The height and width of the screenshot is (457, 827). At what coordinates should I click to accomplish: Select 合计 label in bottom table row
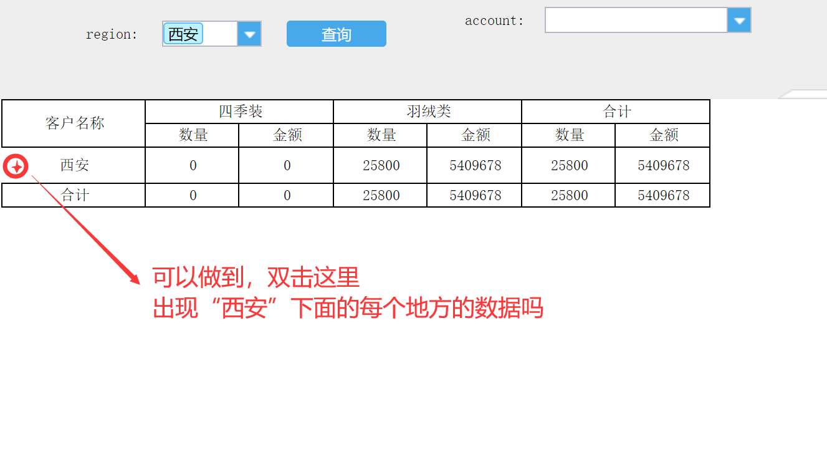coord(74,195)
